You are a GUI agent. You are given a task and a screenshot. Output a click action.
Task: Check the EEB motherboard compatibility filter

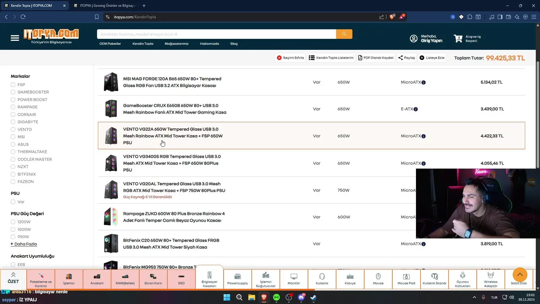[x=13, y=265]
